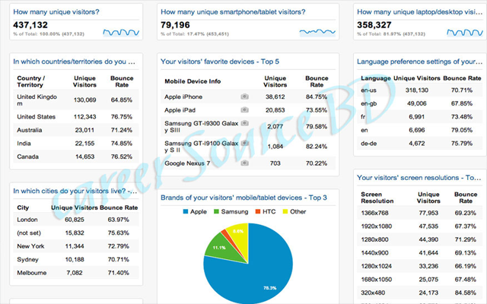Viewport: 487px width, 304px height.
Task: Open 'How many unique laptop/desktop visitors' title
Action: pyautogui.click(x=419, y=12)
